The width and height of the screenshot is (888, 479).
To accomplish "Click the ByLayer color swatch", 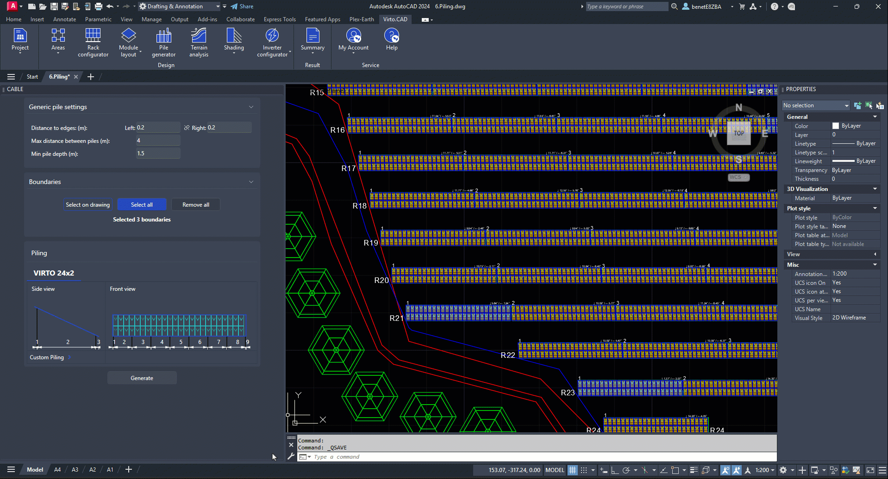I will click(x=836, y=126).
